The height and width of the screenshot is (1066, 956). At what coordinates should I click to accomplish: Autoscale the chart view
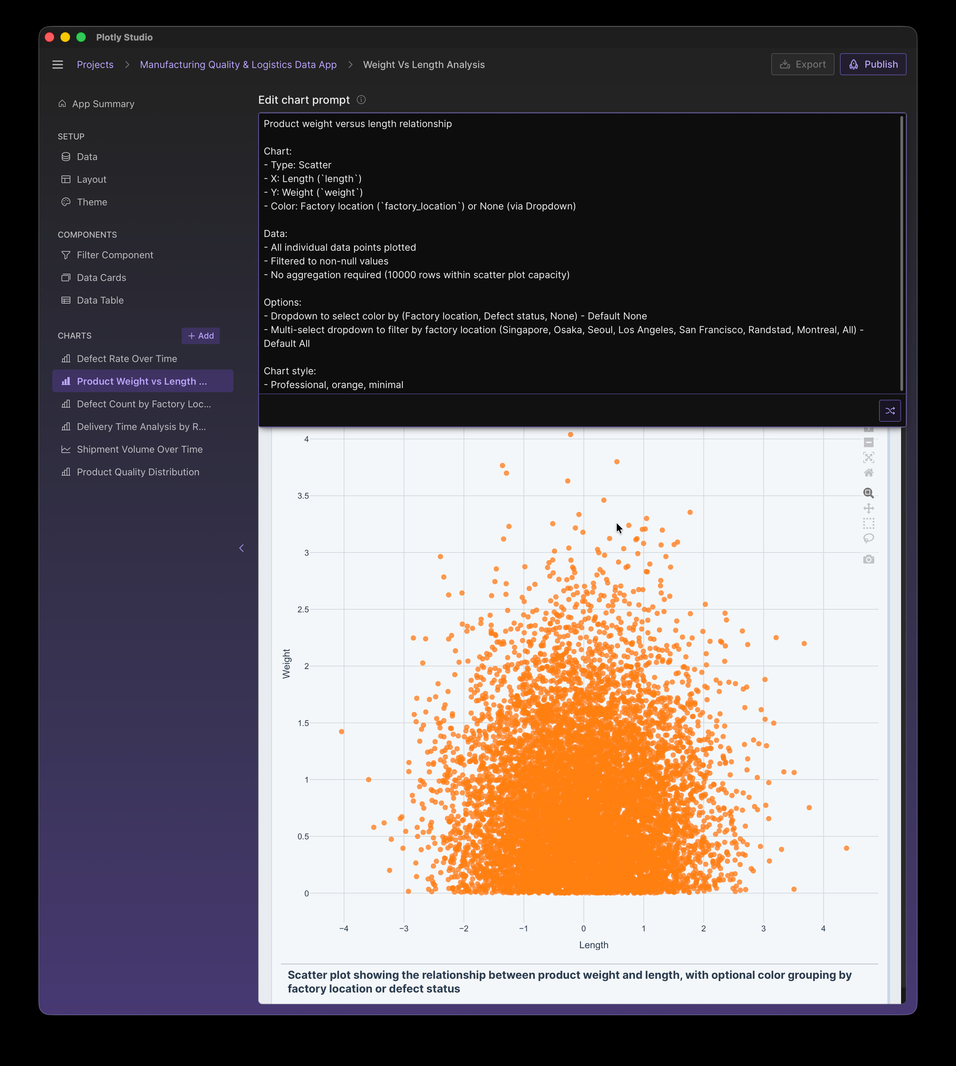pos(869,458)
